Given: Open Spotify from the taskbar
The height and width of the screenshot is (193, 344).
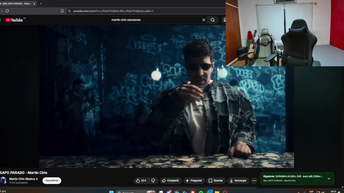Looking at the screenshot, I should 201,192.
